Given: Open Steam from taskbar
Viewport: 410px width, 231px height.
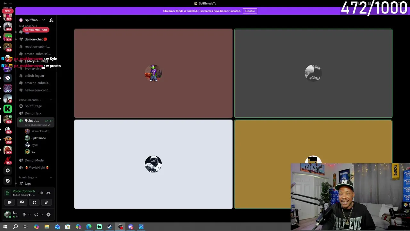Looking at the screenshot, I should pyautogui.click(x=110, y=227).
